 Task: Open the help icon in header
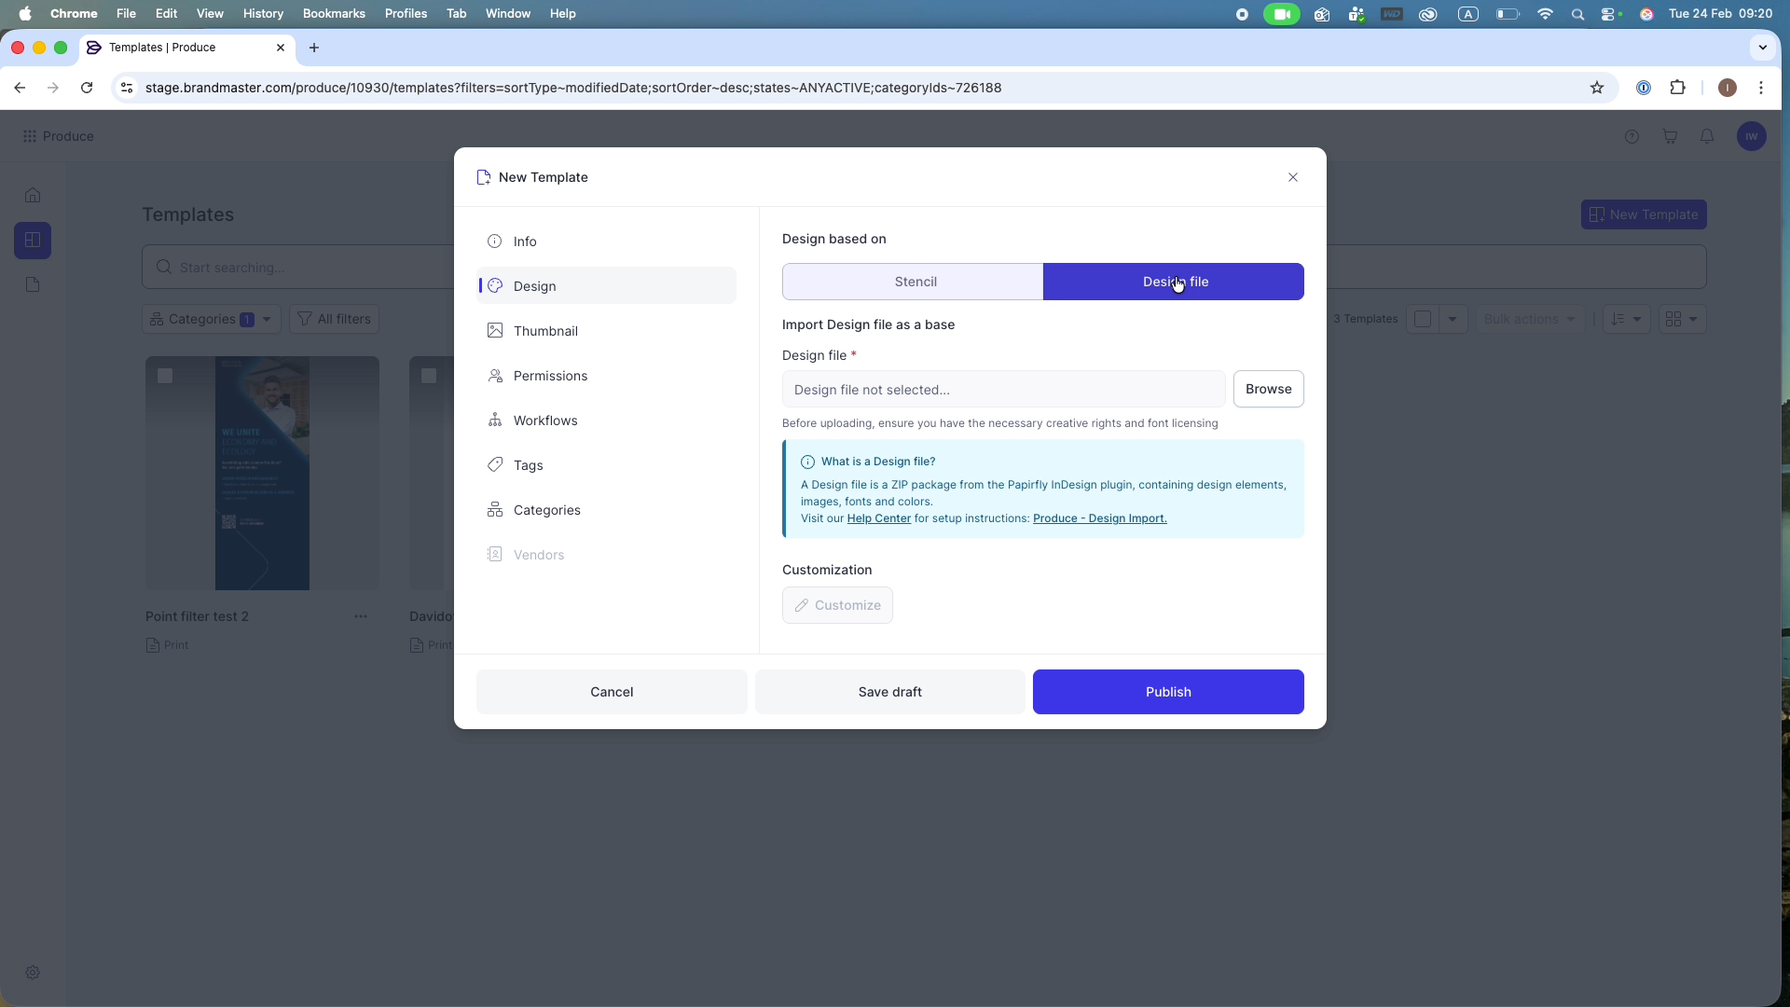[1632, 136]
